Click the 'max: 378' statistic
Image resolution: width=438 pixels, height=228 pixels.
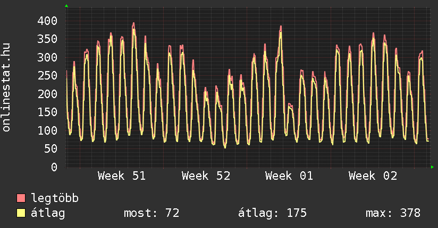tap(393, 213)
